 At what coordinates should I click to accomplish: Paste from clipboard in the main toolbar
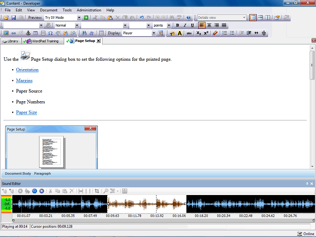pyautogui.click(x=110, y=18)
